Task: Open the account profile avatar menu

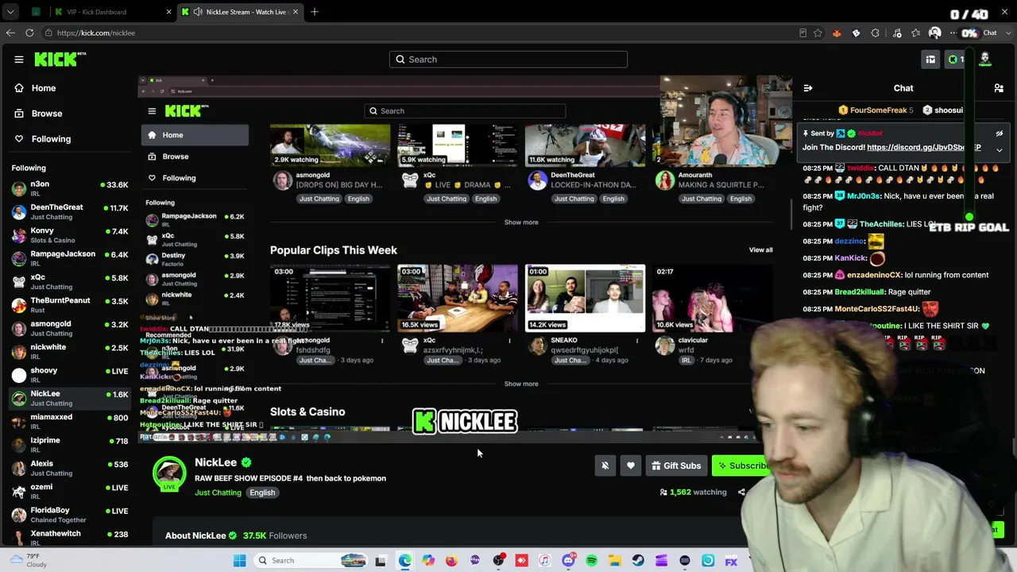Action: click(985, 60)
